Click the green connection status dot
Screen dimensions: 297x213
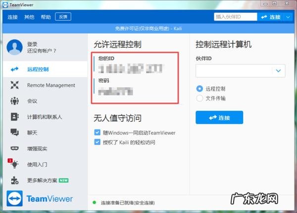(95, 203)
